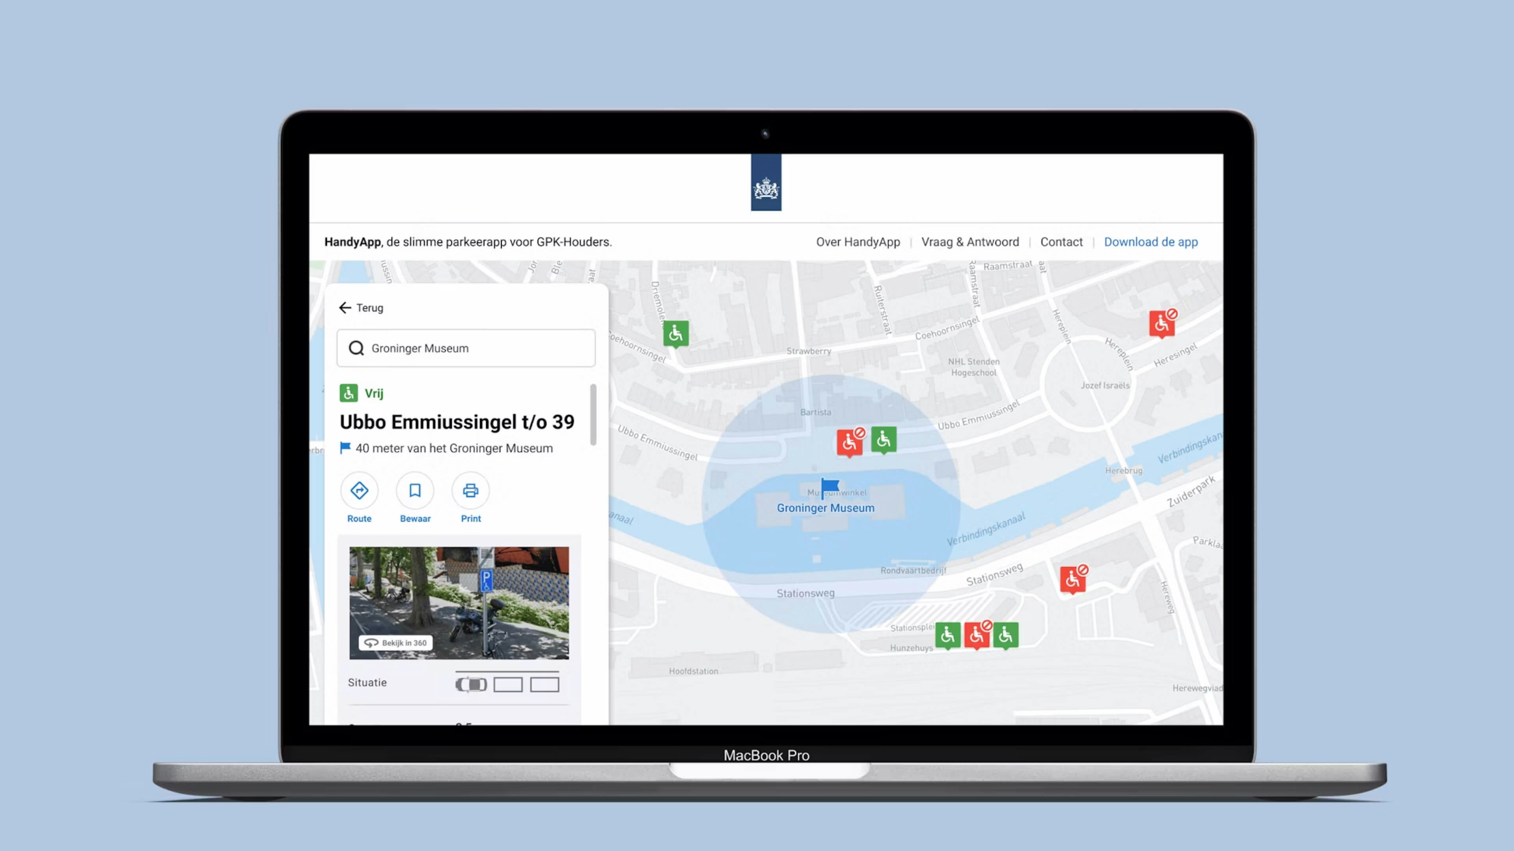Screen dimensions: 1514x851
Task: Click the green Vrij wheelchair status icon
Action: click(349, 393)
